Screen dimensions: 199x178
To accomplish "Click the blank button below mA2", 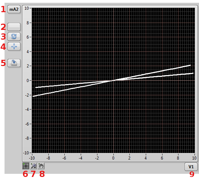I will coord(14,27).
